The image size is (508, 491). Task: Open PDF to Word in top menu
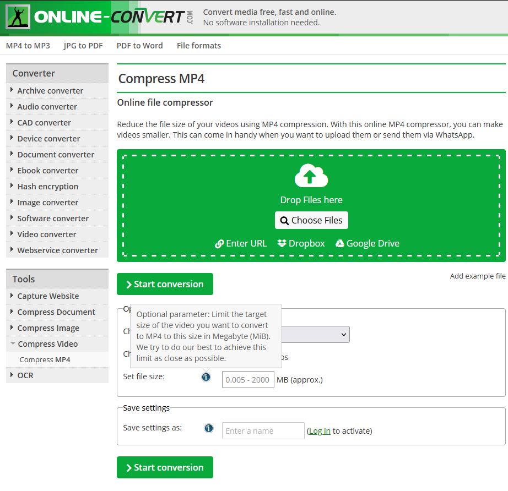click(x=139, y=46)
